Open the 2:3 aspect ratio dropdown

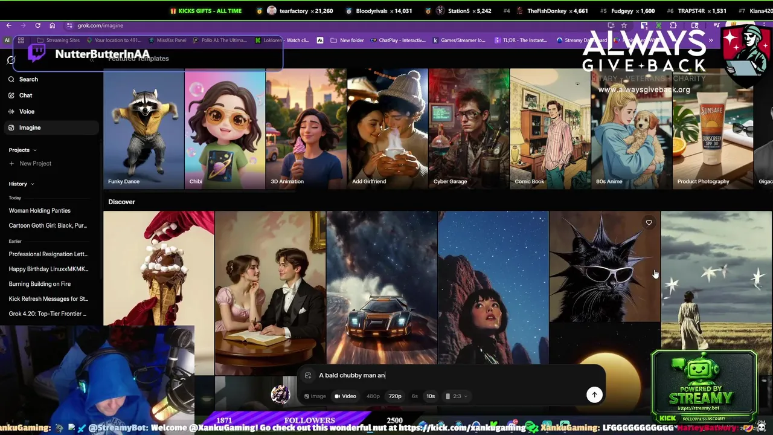(x=457, y=396)
